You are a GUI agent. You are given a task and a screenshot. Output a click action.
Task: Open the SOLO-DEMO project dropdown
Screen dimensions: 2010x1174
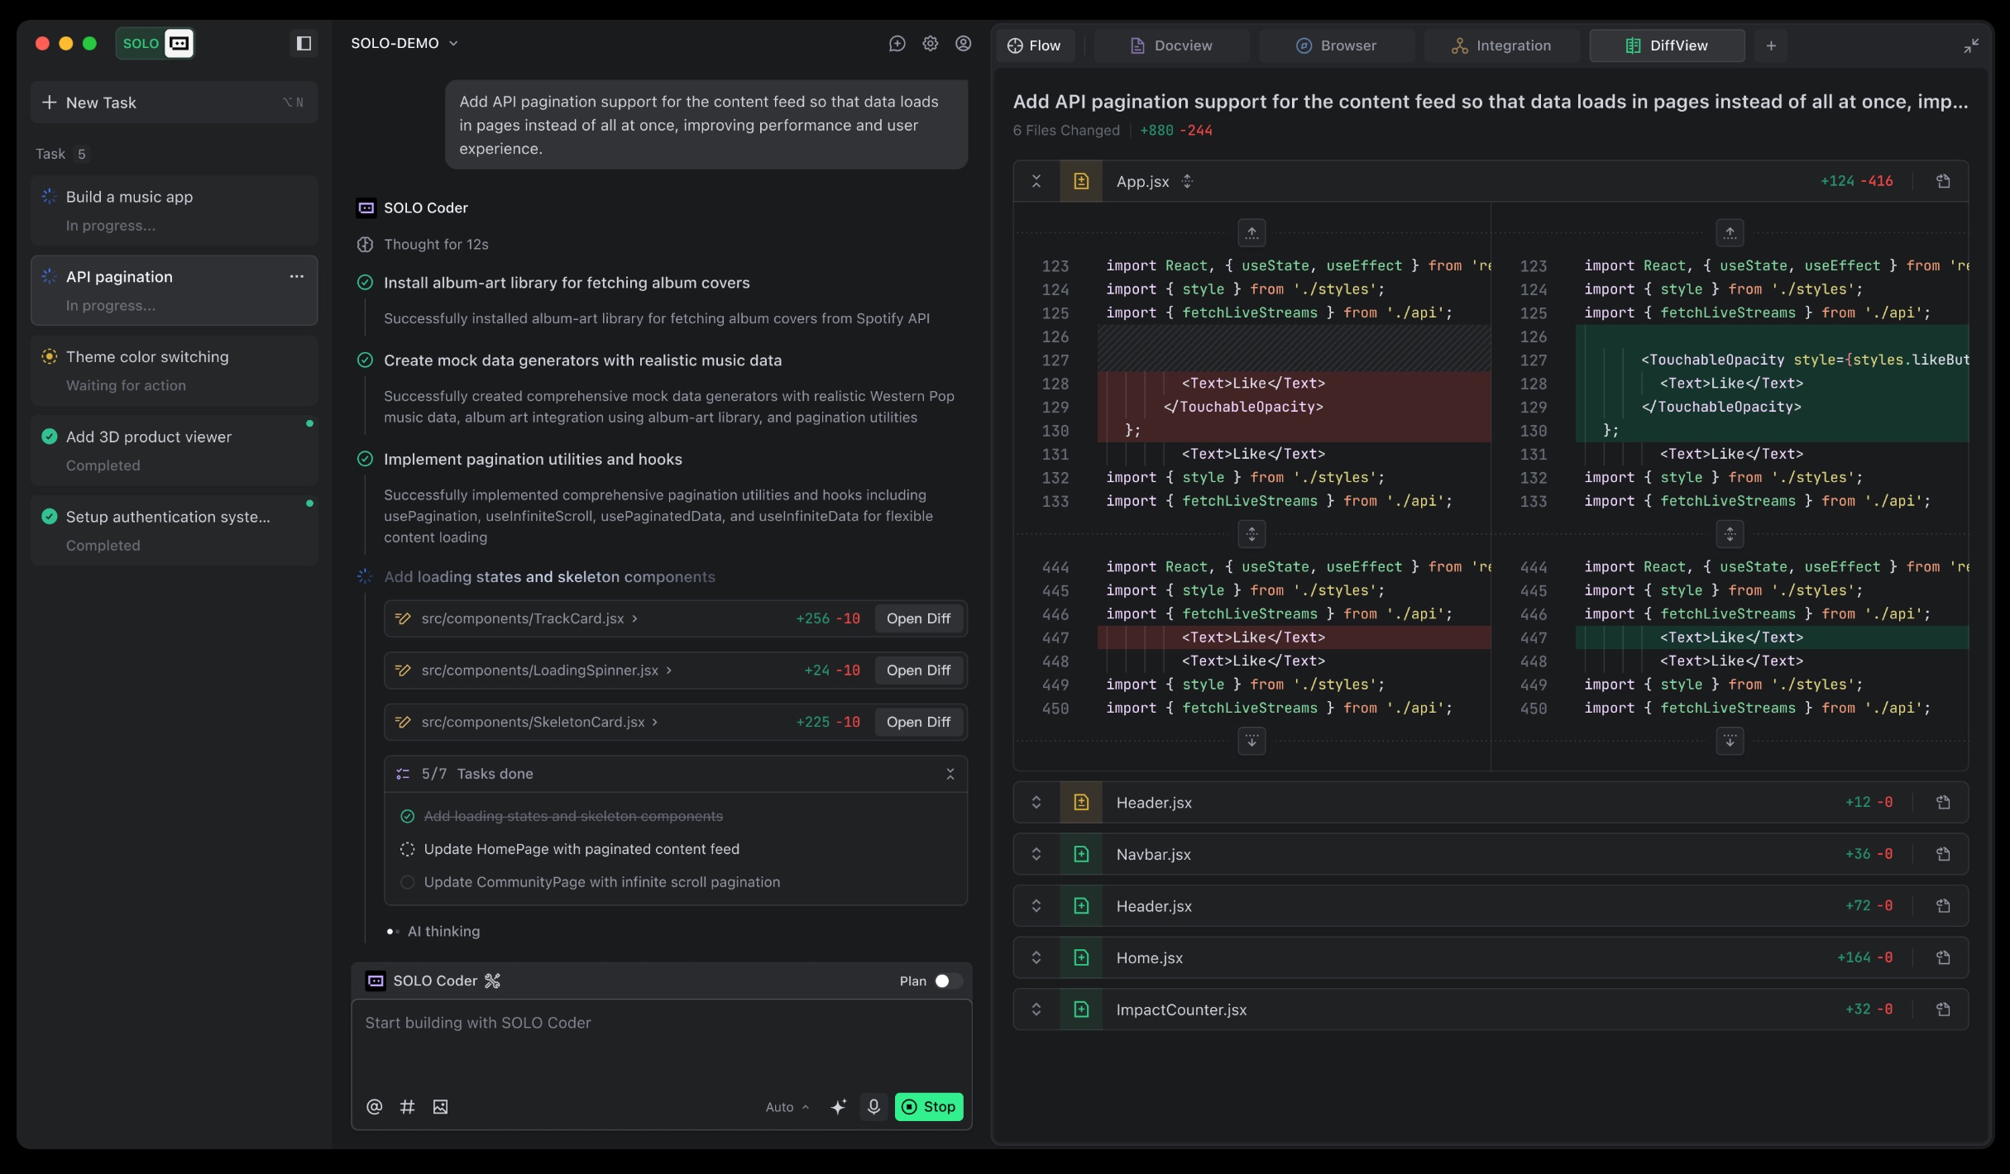(404, 43)
